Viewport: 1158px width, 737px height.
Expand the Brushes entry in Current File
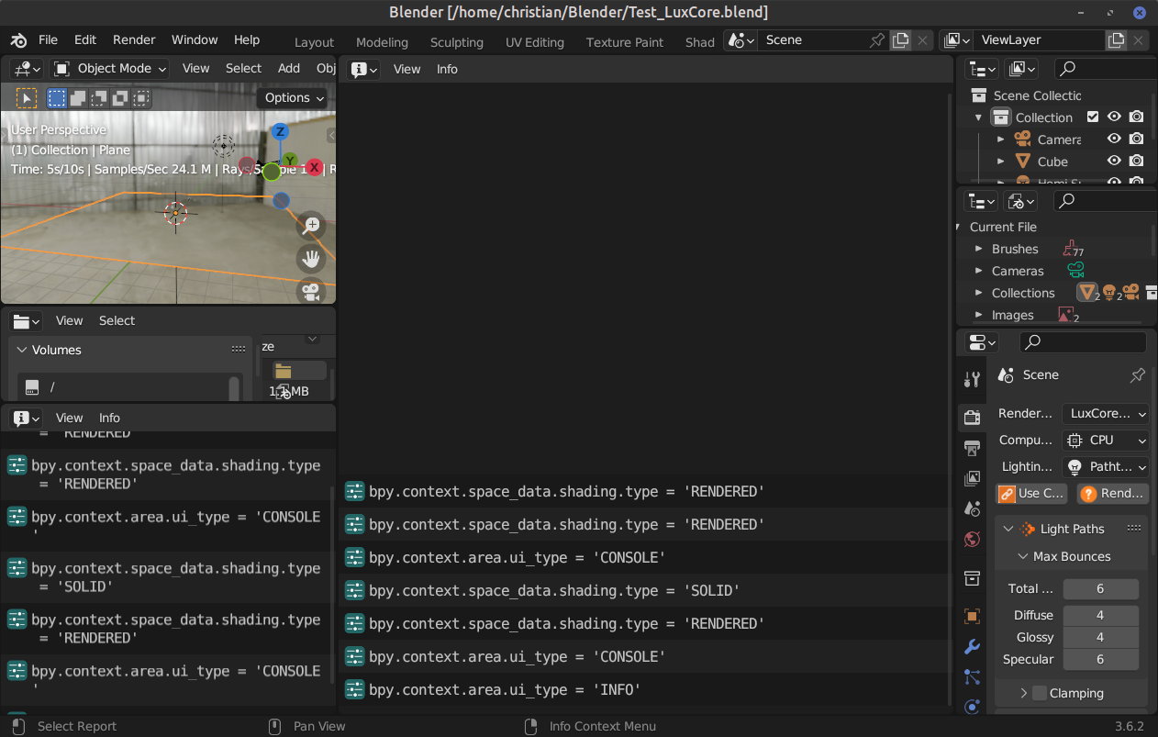[x=978, y=250]
